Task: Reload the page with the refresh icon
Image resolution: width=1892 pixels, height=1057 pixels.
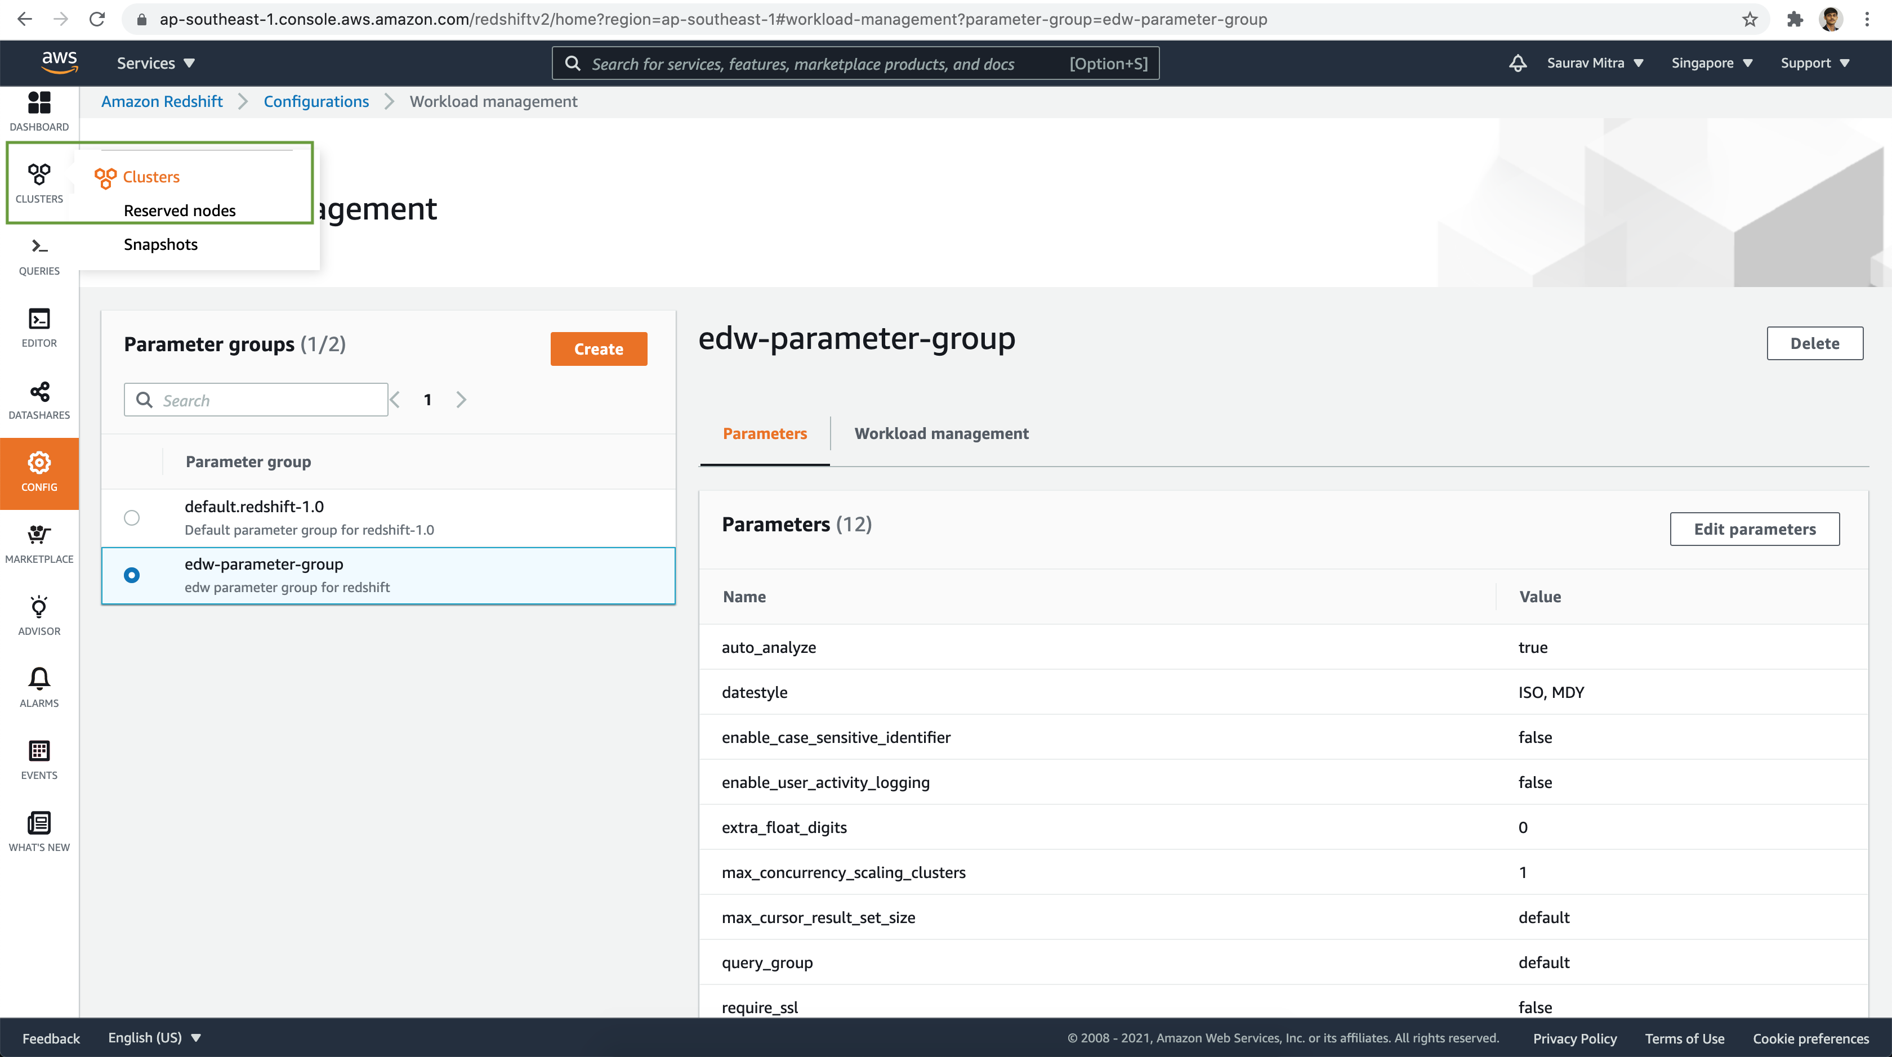Action: tap(97, 19)
